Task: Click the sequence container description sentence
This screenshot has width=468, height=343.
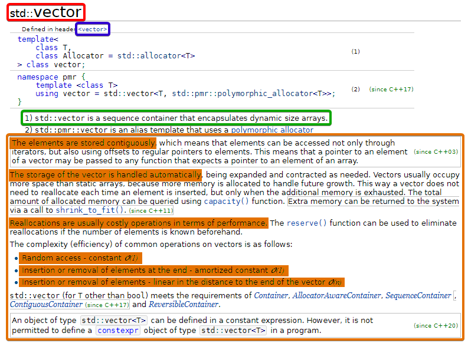Action: click(x=176, y=118)
